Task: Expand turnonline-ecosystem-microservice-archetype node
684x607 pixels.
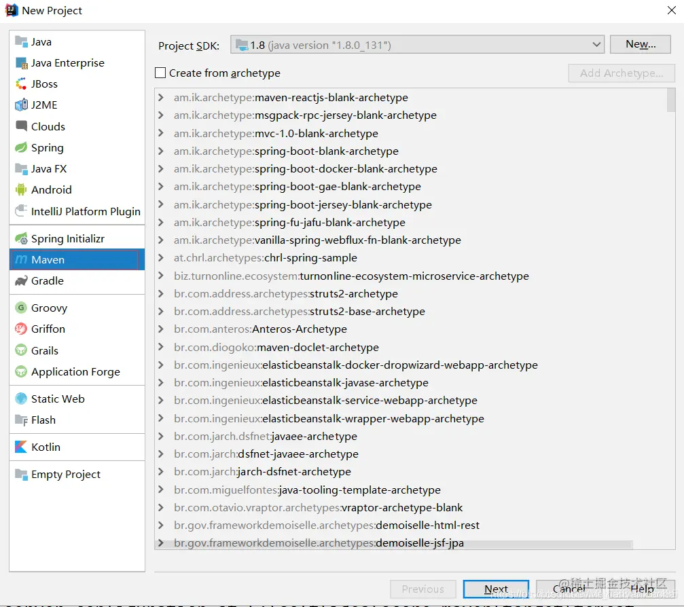Action: click(161, 276)
